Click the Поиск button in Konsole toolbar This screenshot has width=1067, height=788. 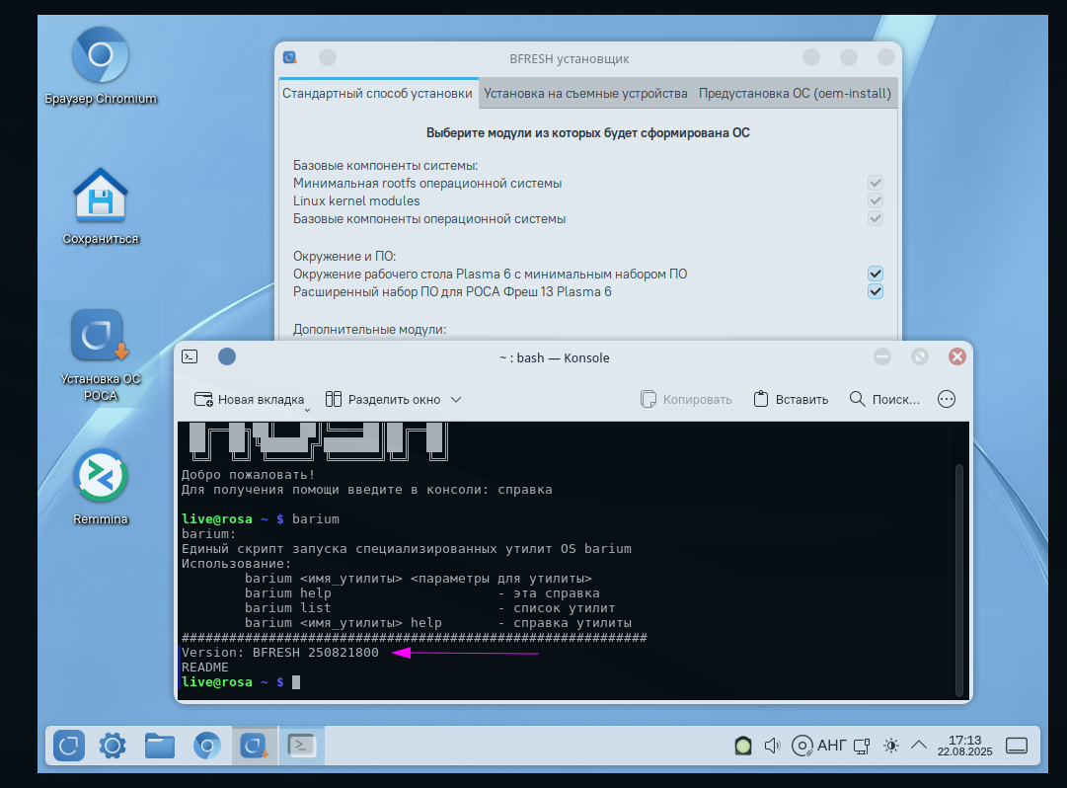coord(884,400)
